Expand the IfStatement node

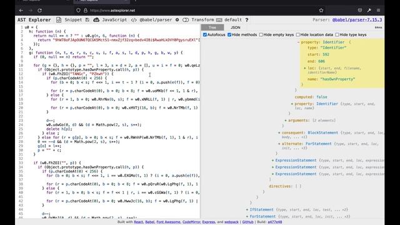pyautogui.click(x=247, y=210)
